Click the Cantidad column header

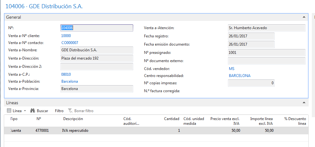[172, 119]
